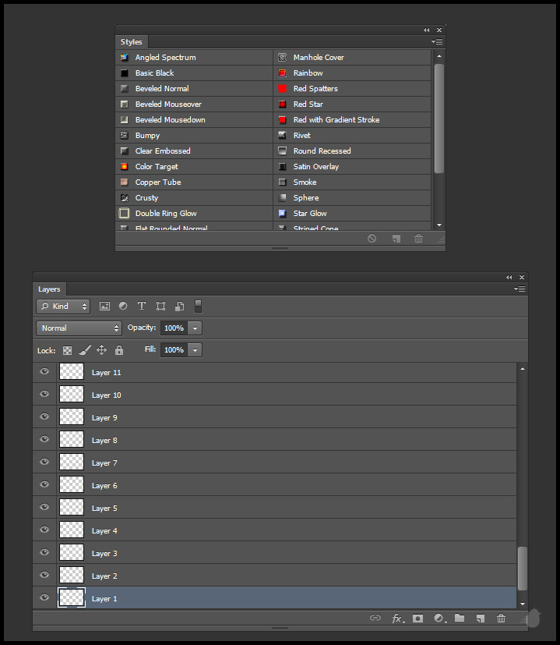Add a layer mask

418,618
